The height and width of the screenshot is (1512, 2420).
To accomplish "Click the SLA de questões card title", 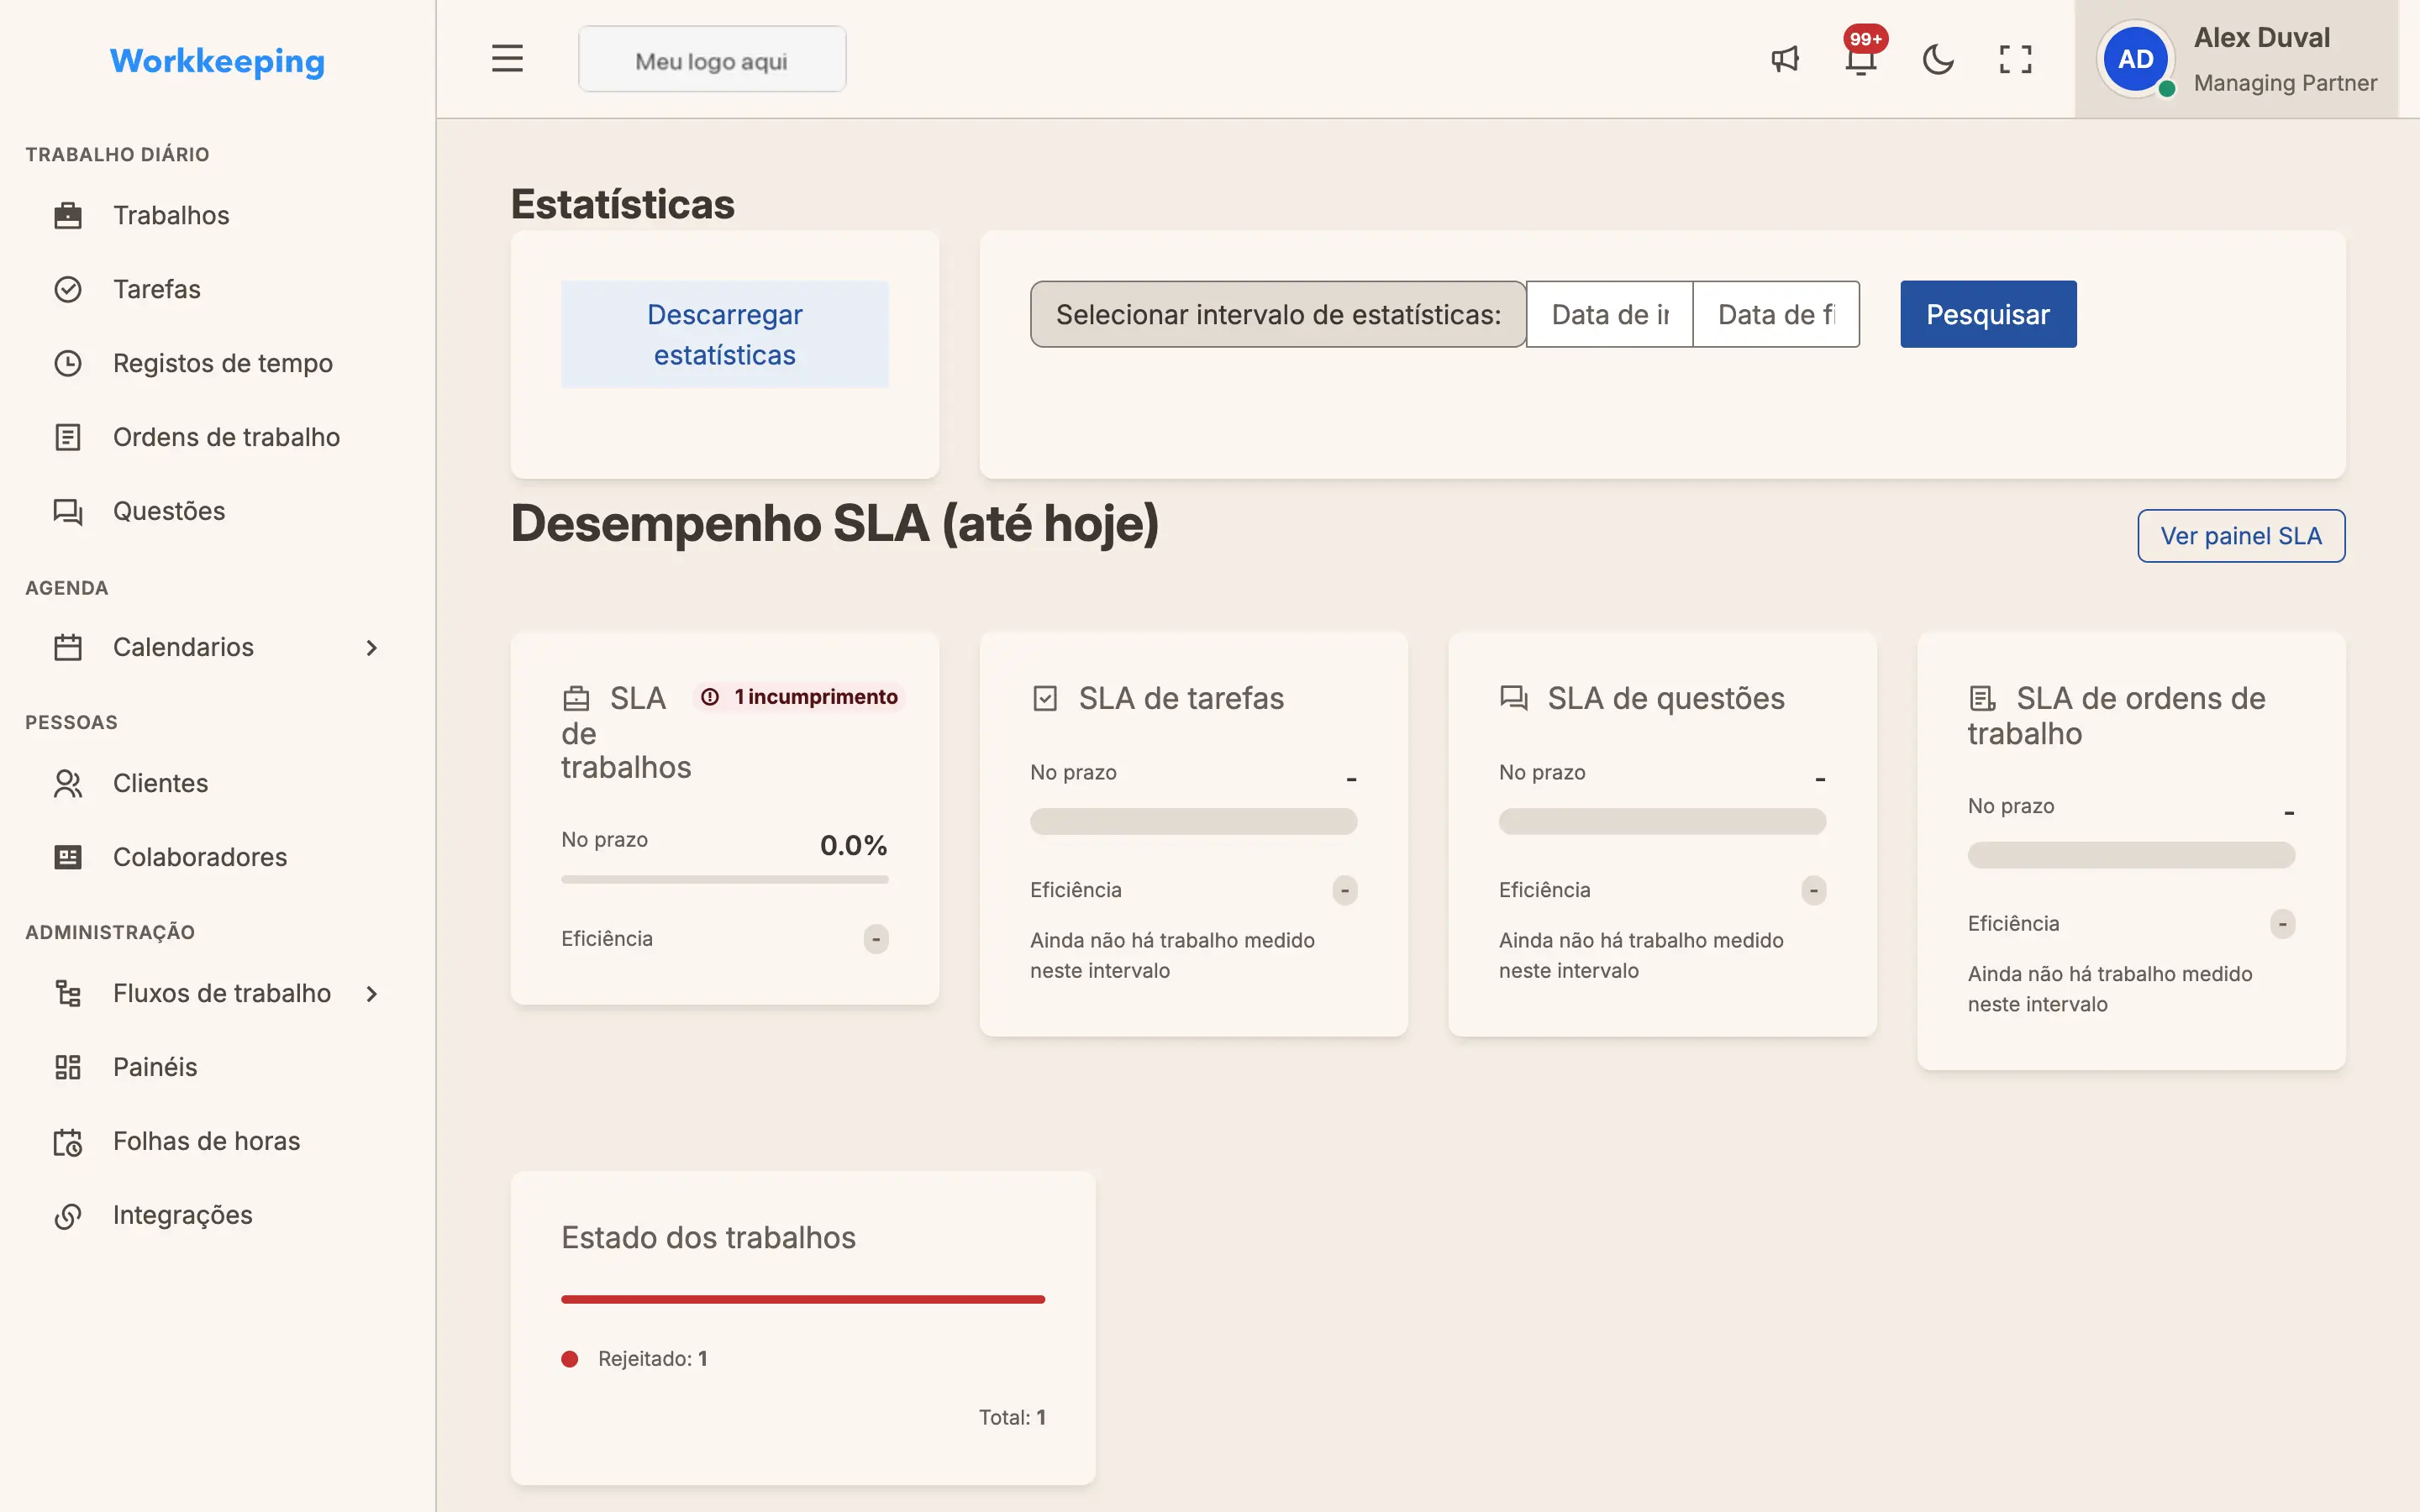I will (1665, 698).
